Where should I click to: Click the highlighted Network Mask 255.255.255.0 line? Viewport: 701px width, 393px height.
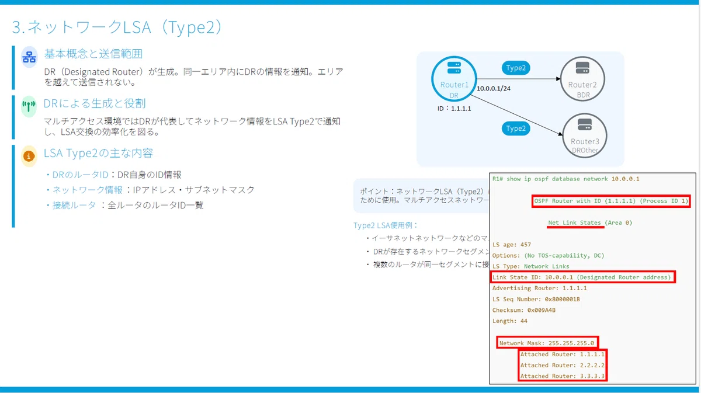pyautogui.click(x=548, y=343)
